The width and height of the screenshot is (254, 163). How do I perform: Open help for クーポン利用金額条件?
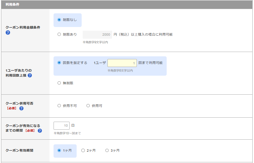tap(8, 33)
